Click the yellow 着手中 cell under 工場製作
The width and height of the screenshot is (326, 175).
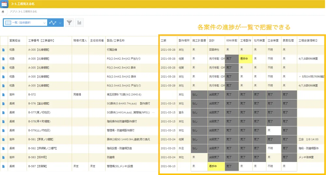click(x=245, y=59)
